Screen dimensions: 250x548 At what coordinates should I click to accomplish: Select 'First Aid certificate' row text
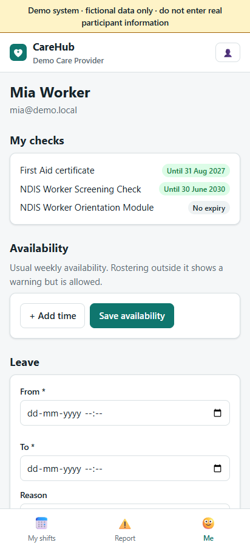(57, 170)
